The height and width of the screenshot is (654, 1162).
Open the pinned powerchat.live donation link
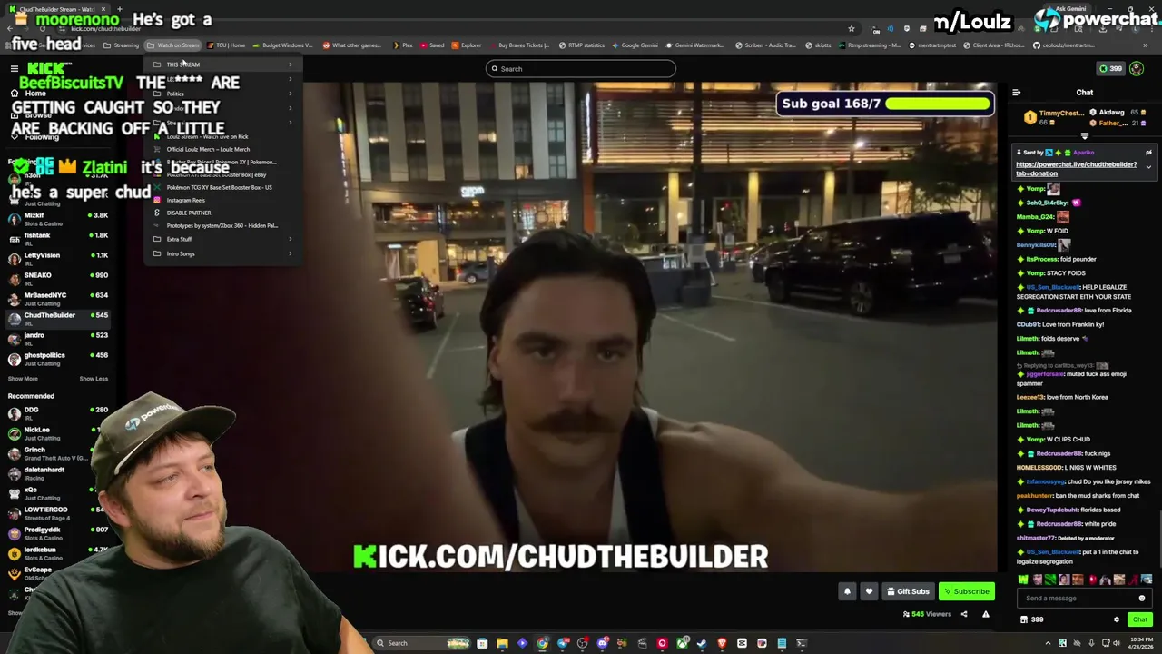[x=1076, y=168]
